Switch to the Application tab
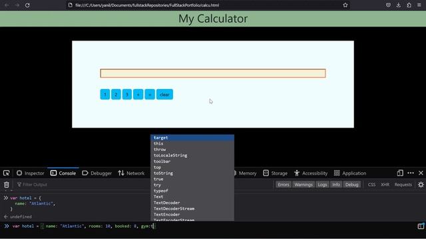Screen dimensions: 426x239 350,173
